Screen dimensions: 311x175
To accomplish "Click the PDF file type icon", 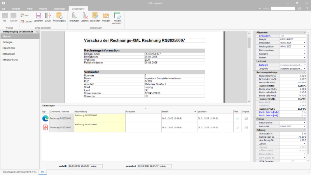I will (x=45, y=128).
